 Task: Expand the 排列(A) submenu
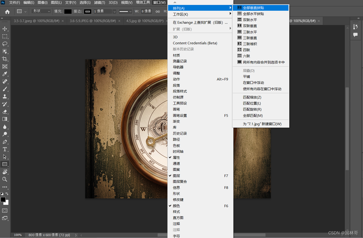click(200, 8)
